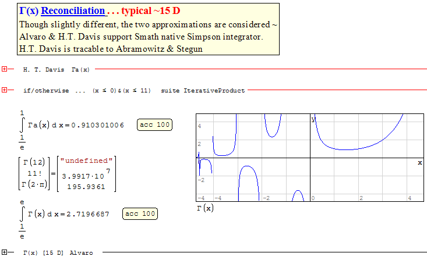Select the 11! matrix element
Screen dimensions: 427x260
(35, 173)
